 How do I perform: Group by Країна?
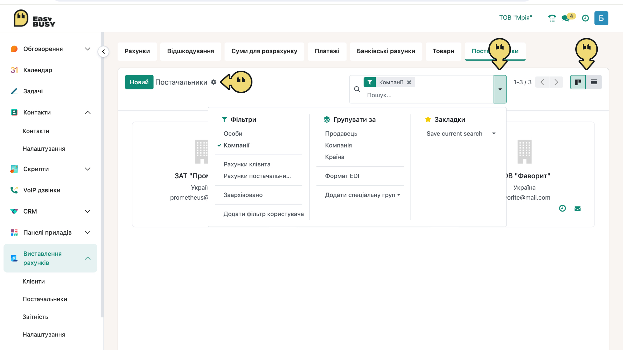point(335,157)
